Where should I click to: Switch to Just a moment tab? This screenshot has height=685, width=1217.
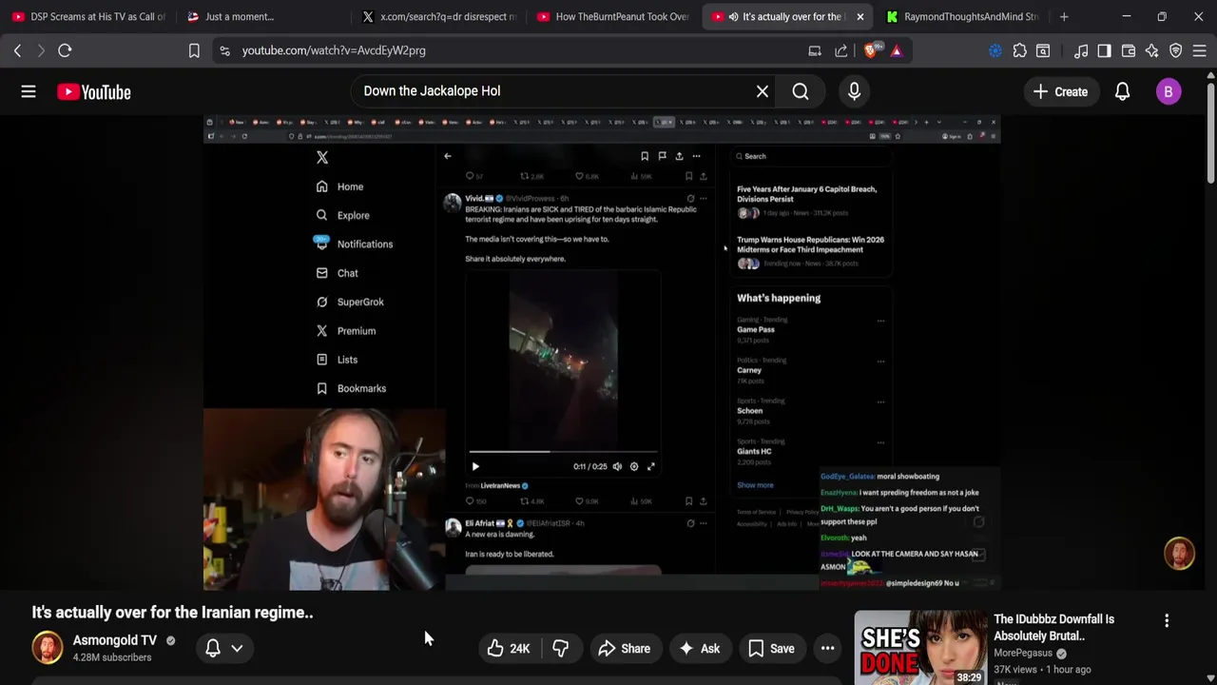261,16
